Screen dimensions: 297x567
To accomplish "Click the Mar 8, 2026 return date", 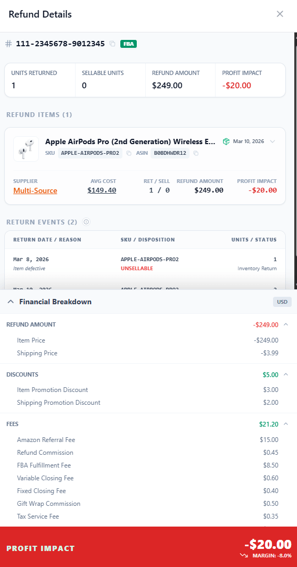I will click(x=31, y=259).
